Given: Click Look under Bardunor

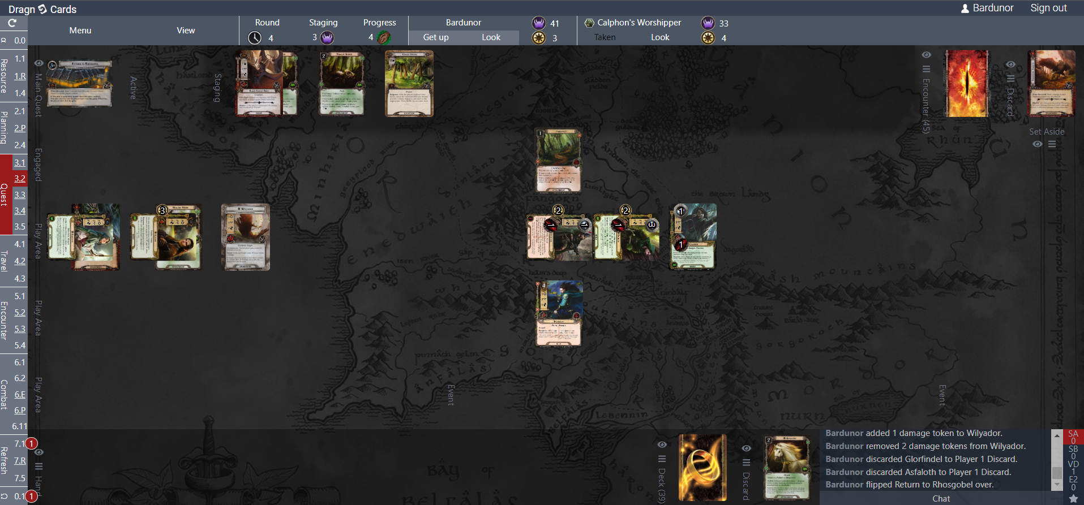Looking at the screenshot, I should point(491,37).
